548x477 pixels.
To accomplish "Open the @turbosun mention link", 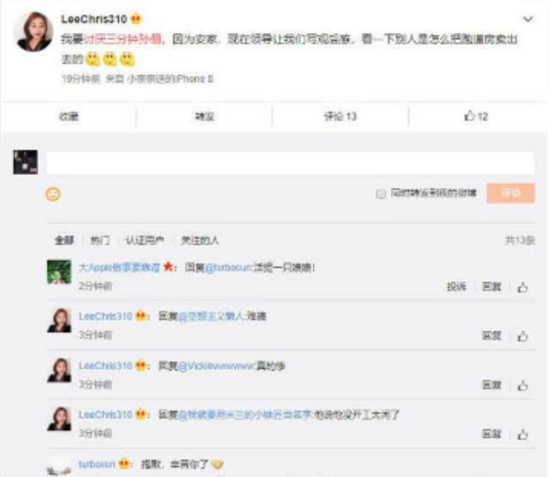I will click(x=230, y=268).
